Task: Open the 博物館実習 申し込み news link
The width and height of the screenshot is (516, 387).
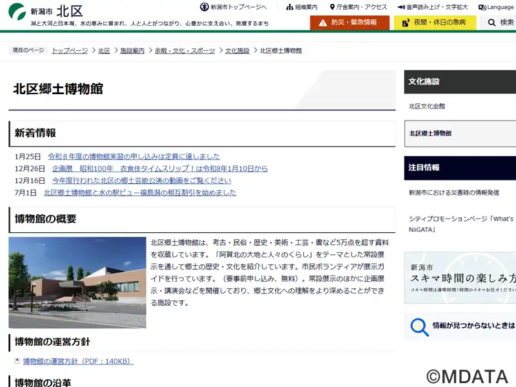Action: point(134,156)
